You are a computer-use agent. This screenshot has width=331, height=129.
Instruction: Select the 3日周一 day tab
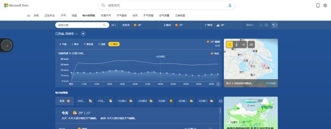(166, 101)
